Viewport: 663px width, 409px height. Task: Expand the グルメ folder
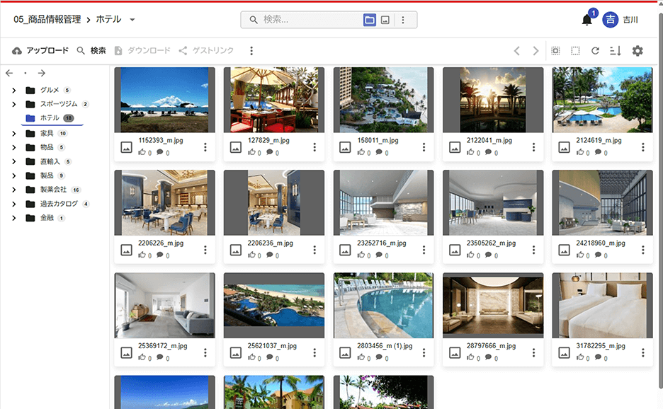coord(13,90)
